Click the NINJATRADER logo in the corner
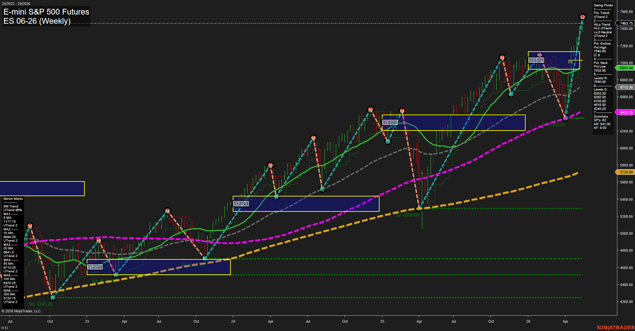The width and height of the screenshot is (635, 331). pos(616,328)
